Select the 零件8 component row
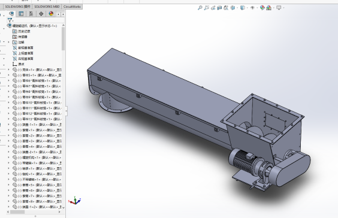This screenshot has height=218, width=338. pyautogui.click(x=37, y=92)
